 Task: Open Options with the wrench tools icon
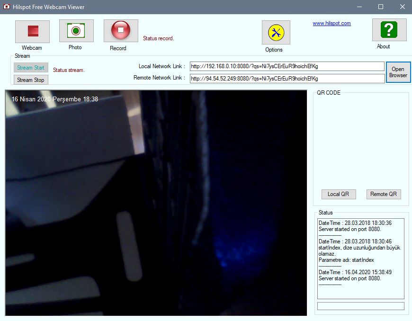pyautogui.click(x=276, y=33)
